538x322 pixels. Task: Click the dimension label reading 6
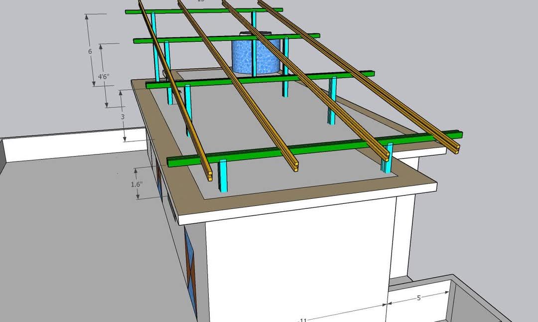click(90, 51)
